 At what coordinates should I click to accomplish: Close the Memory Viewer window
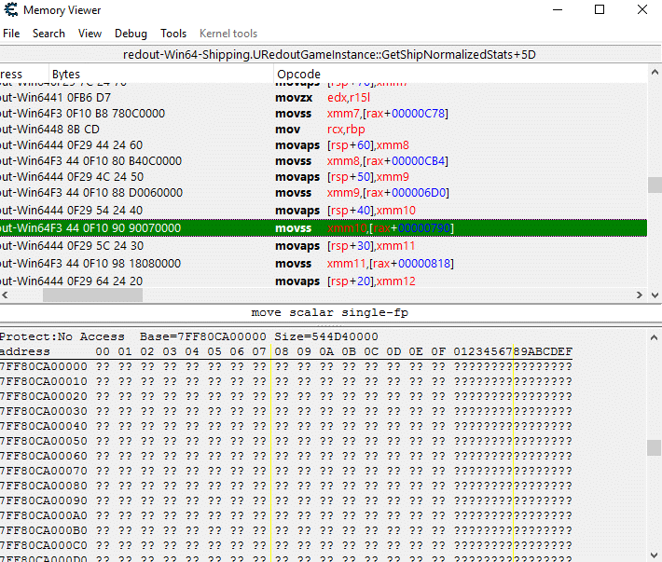[x=641, y=10]
